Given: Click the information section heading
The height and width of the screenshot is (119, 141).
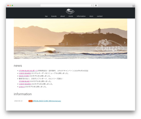Looking at the screenshot, I should coord(23,94).
